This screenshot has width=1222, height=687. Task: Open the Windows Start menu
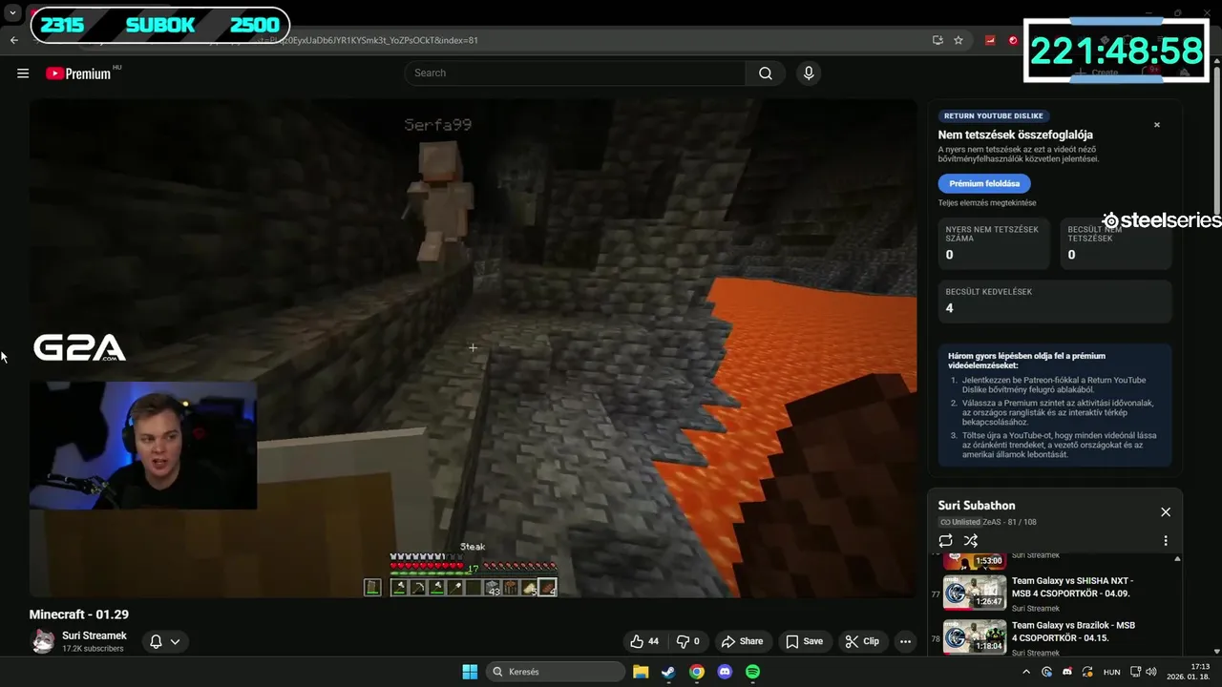(x=470, y=672)
